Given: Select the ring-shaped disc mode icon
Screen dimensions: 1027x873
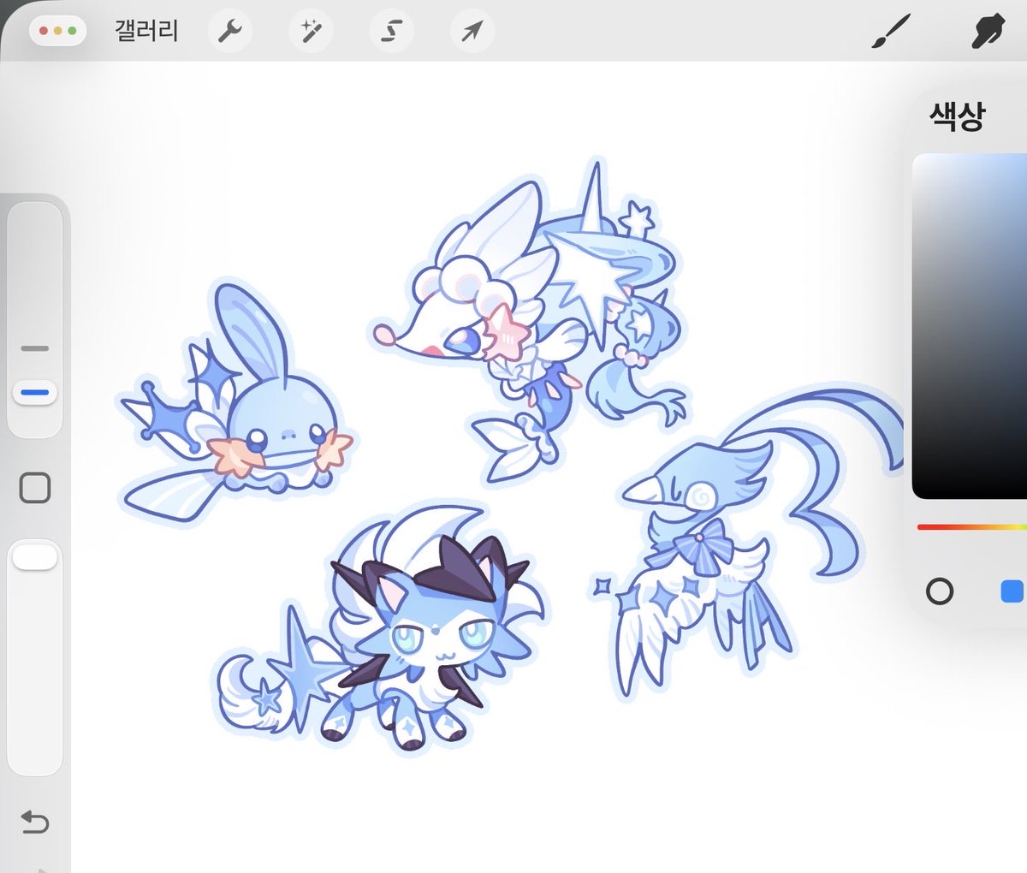Looking at the screenshot, I should (940, 591).
